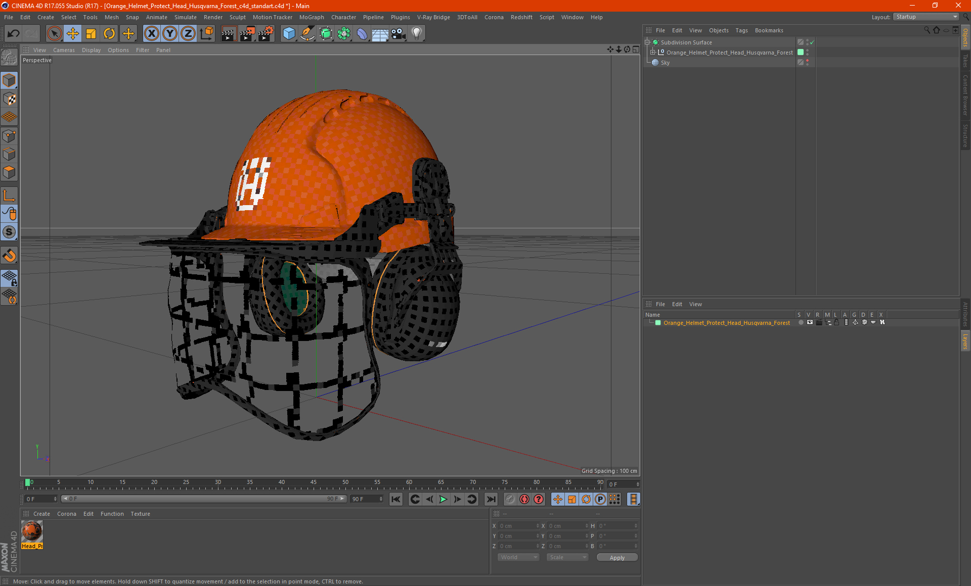
Task: Render to Picture Viewer
Action: tap(247, 34)
